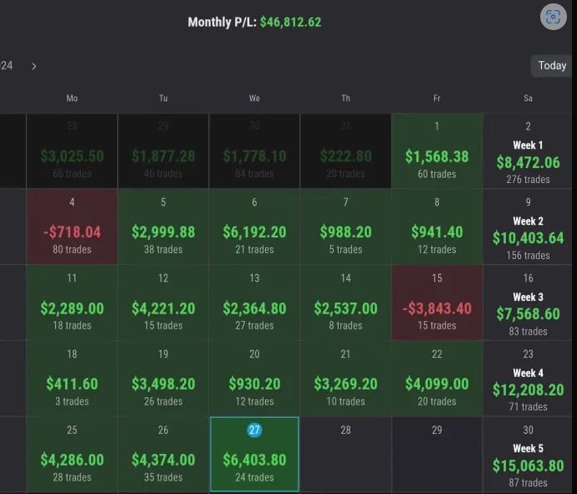Click the Monthly P/L $46,812.62 total

point(254,22)
